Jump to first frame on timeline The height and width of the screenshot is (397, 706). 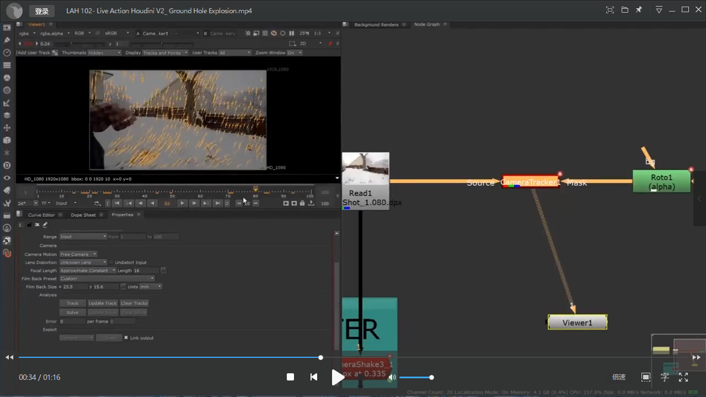(117, 203)
